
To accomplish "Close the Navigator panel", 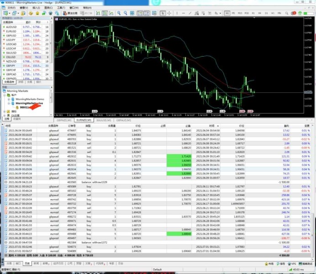I will [x=52, y=87].
